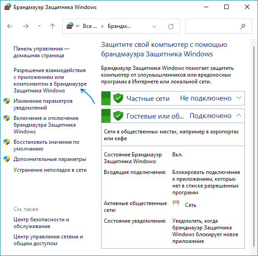
Task: Go up one level with up arrow
Action: 52,26
